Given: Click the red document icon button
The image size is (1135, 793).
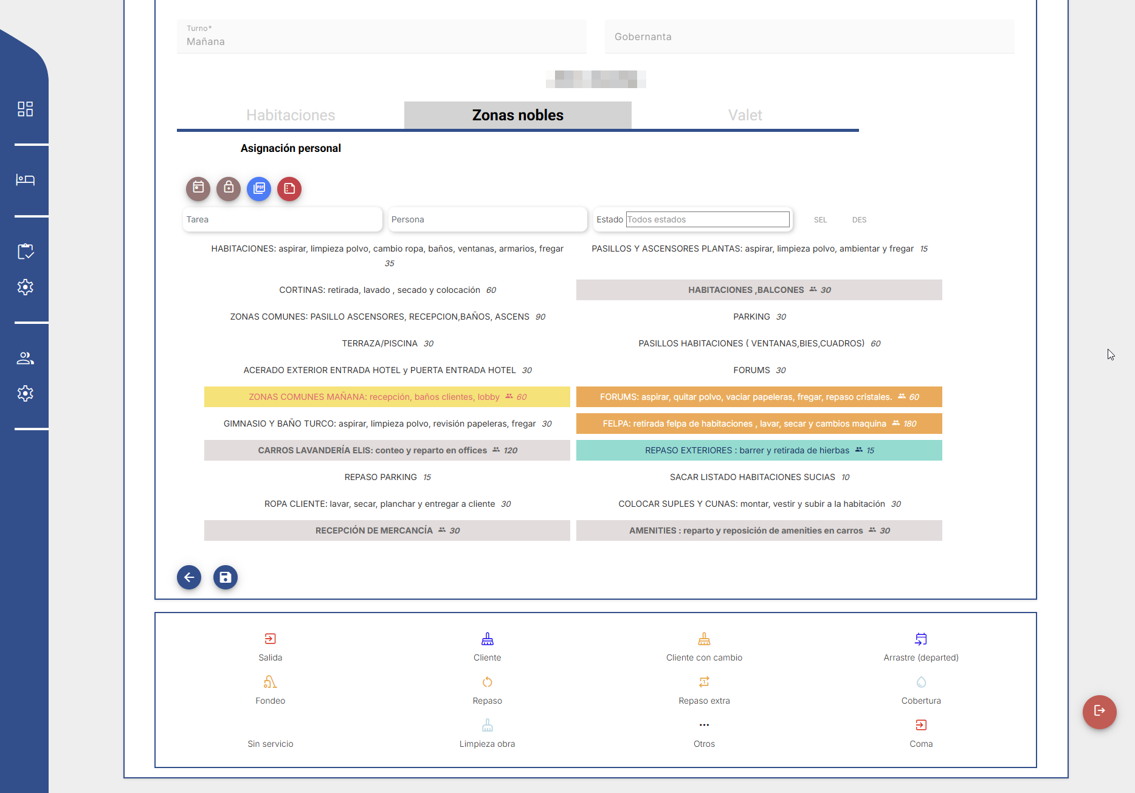Looking at the screenshot, I should [289, 188].
